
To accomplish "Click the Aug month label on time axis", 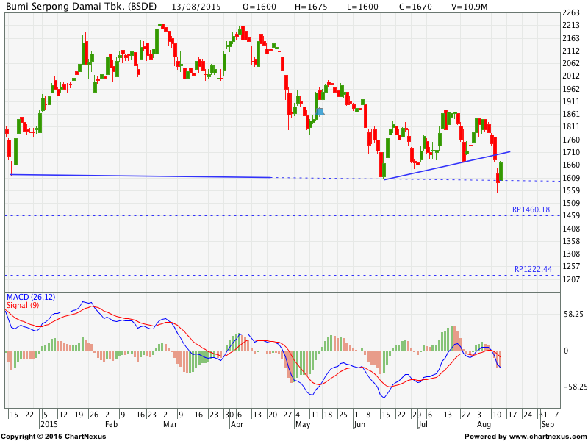I will coord(483,424).
